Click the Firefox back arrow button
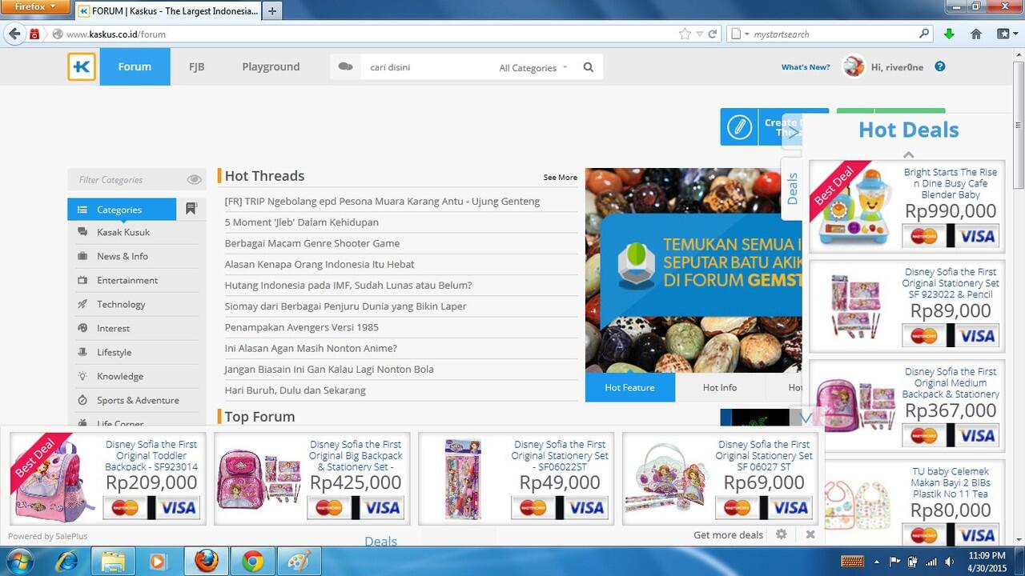This screenshot has height=576, width=1025. pos(14,34)
